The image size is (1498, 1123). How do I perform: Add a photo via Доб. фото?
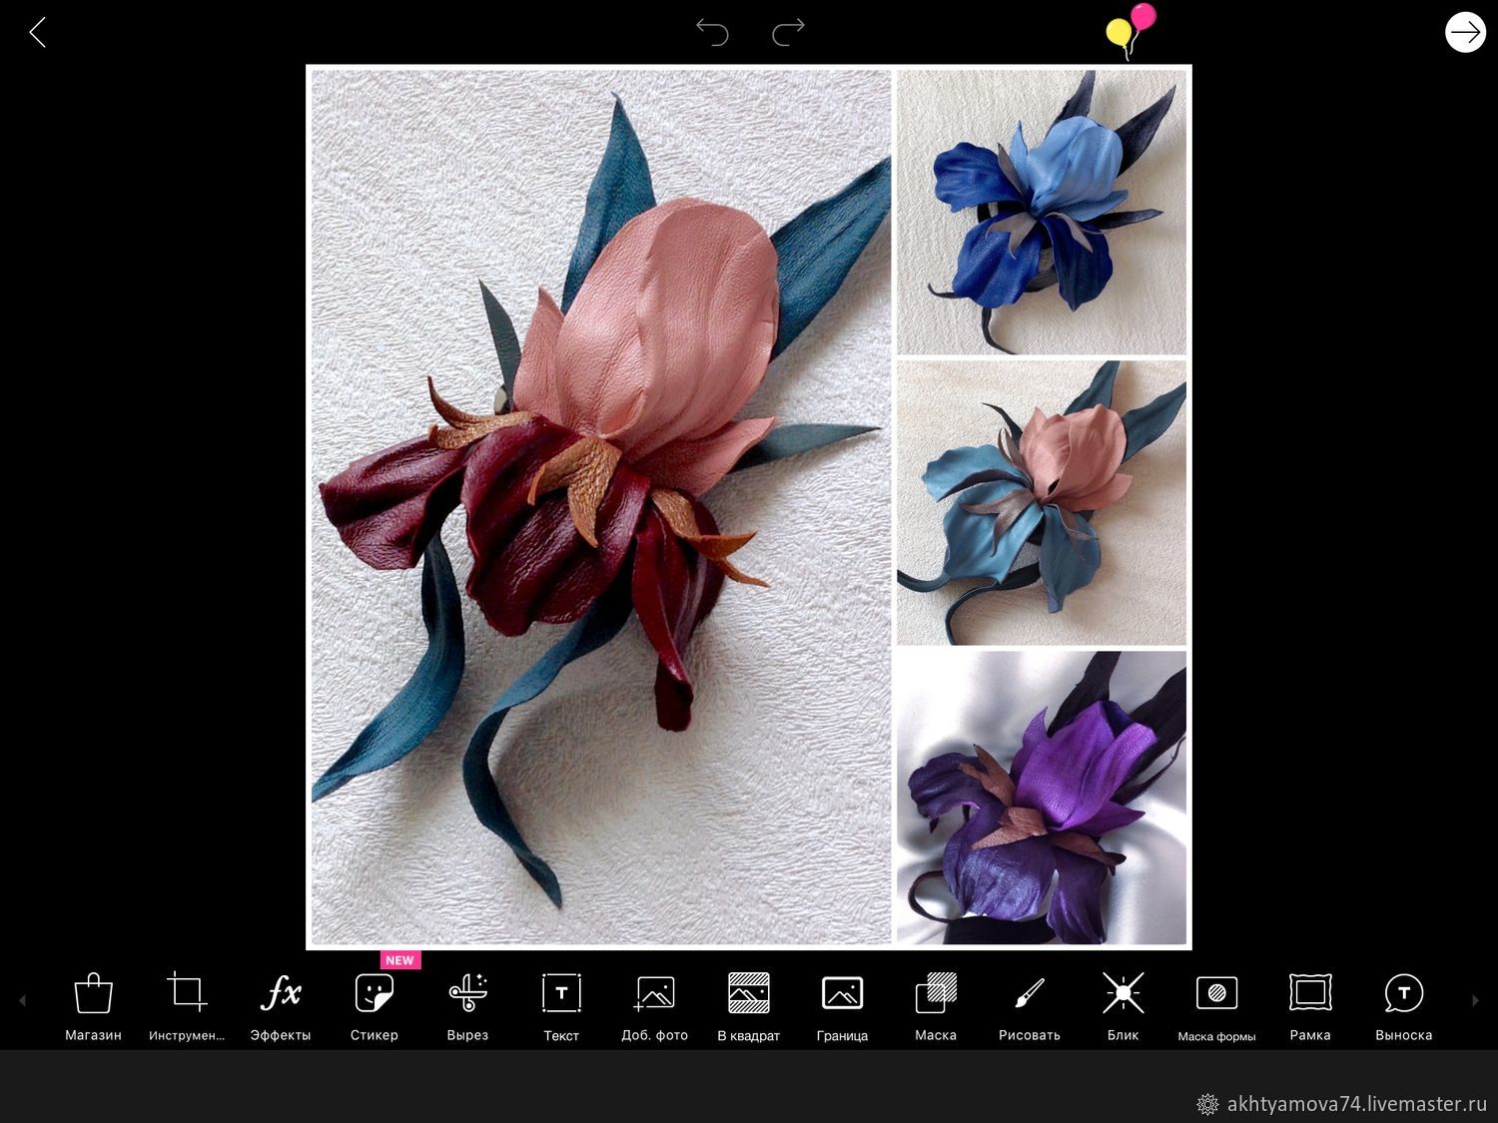pyautogui.click(x=655, y=1006)
